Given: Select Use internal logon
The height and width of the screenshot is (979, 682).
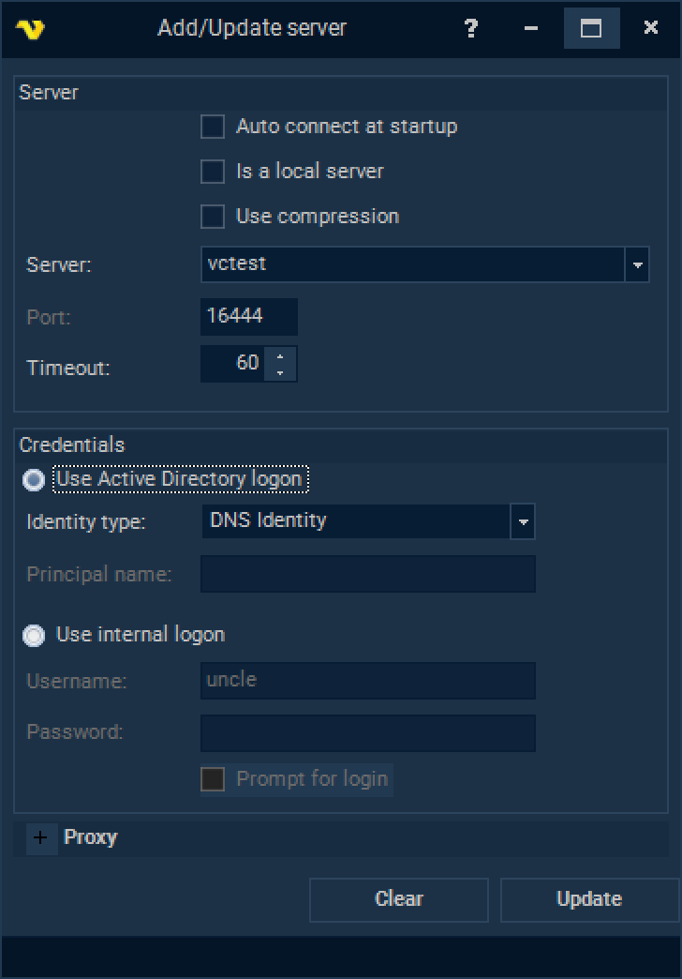Looking at the screenshot, I should (x=33, y=635).
